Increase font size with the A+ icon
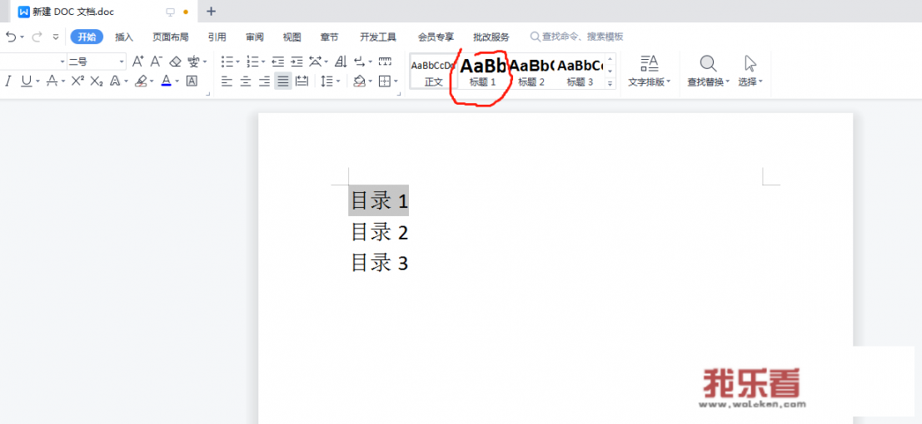 [137, 61]
